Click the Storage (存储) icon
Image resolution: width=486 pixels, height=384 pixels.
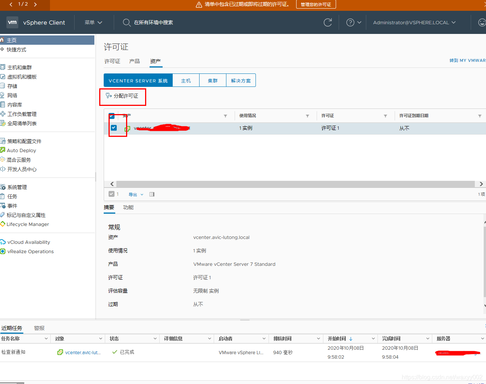[x=3, y=86]
